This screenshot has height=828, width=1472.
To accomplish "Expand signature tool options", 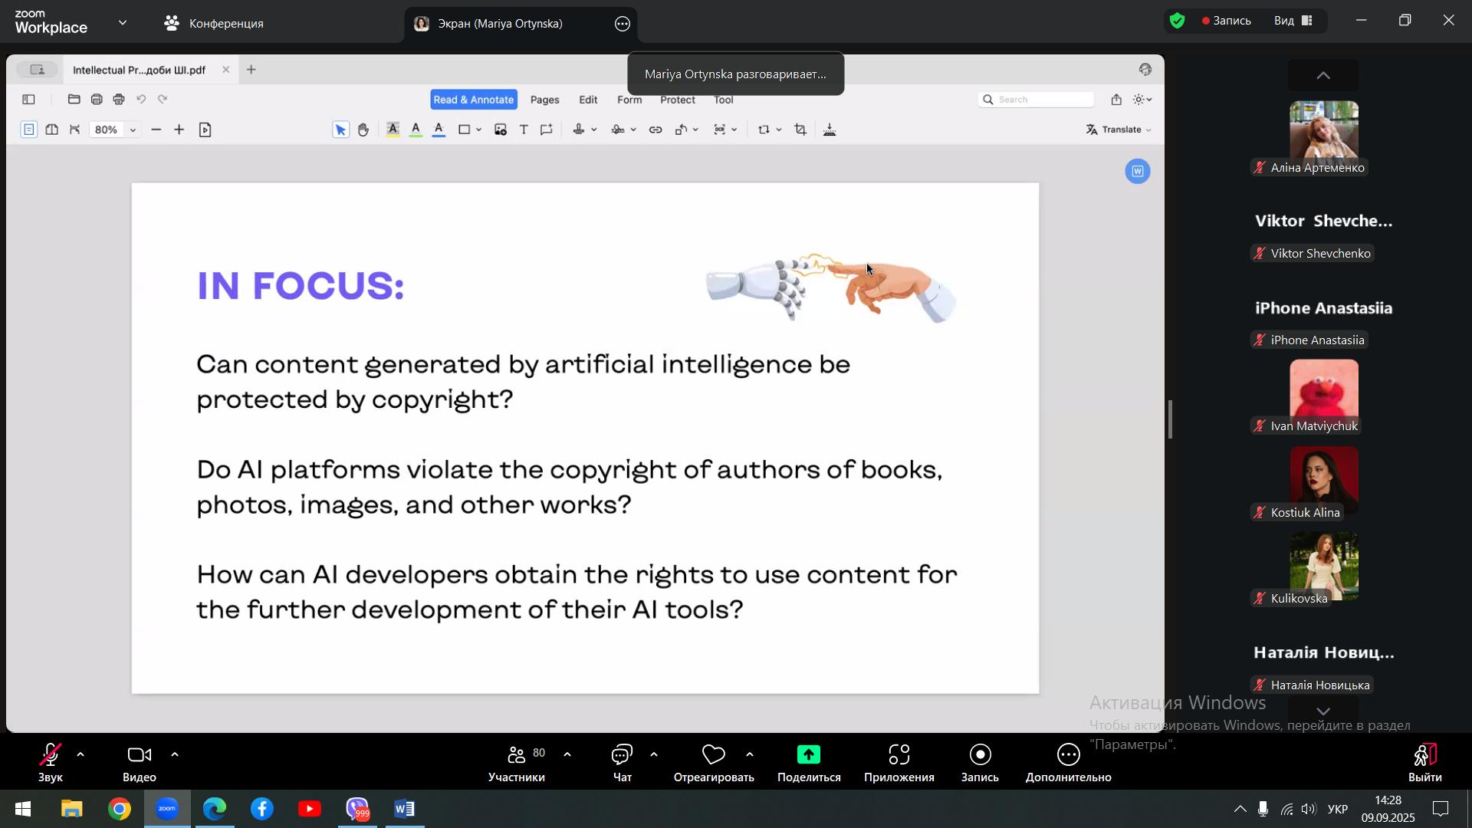I will coord(633,130).
